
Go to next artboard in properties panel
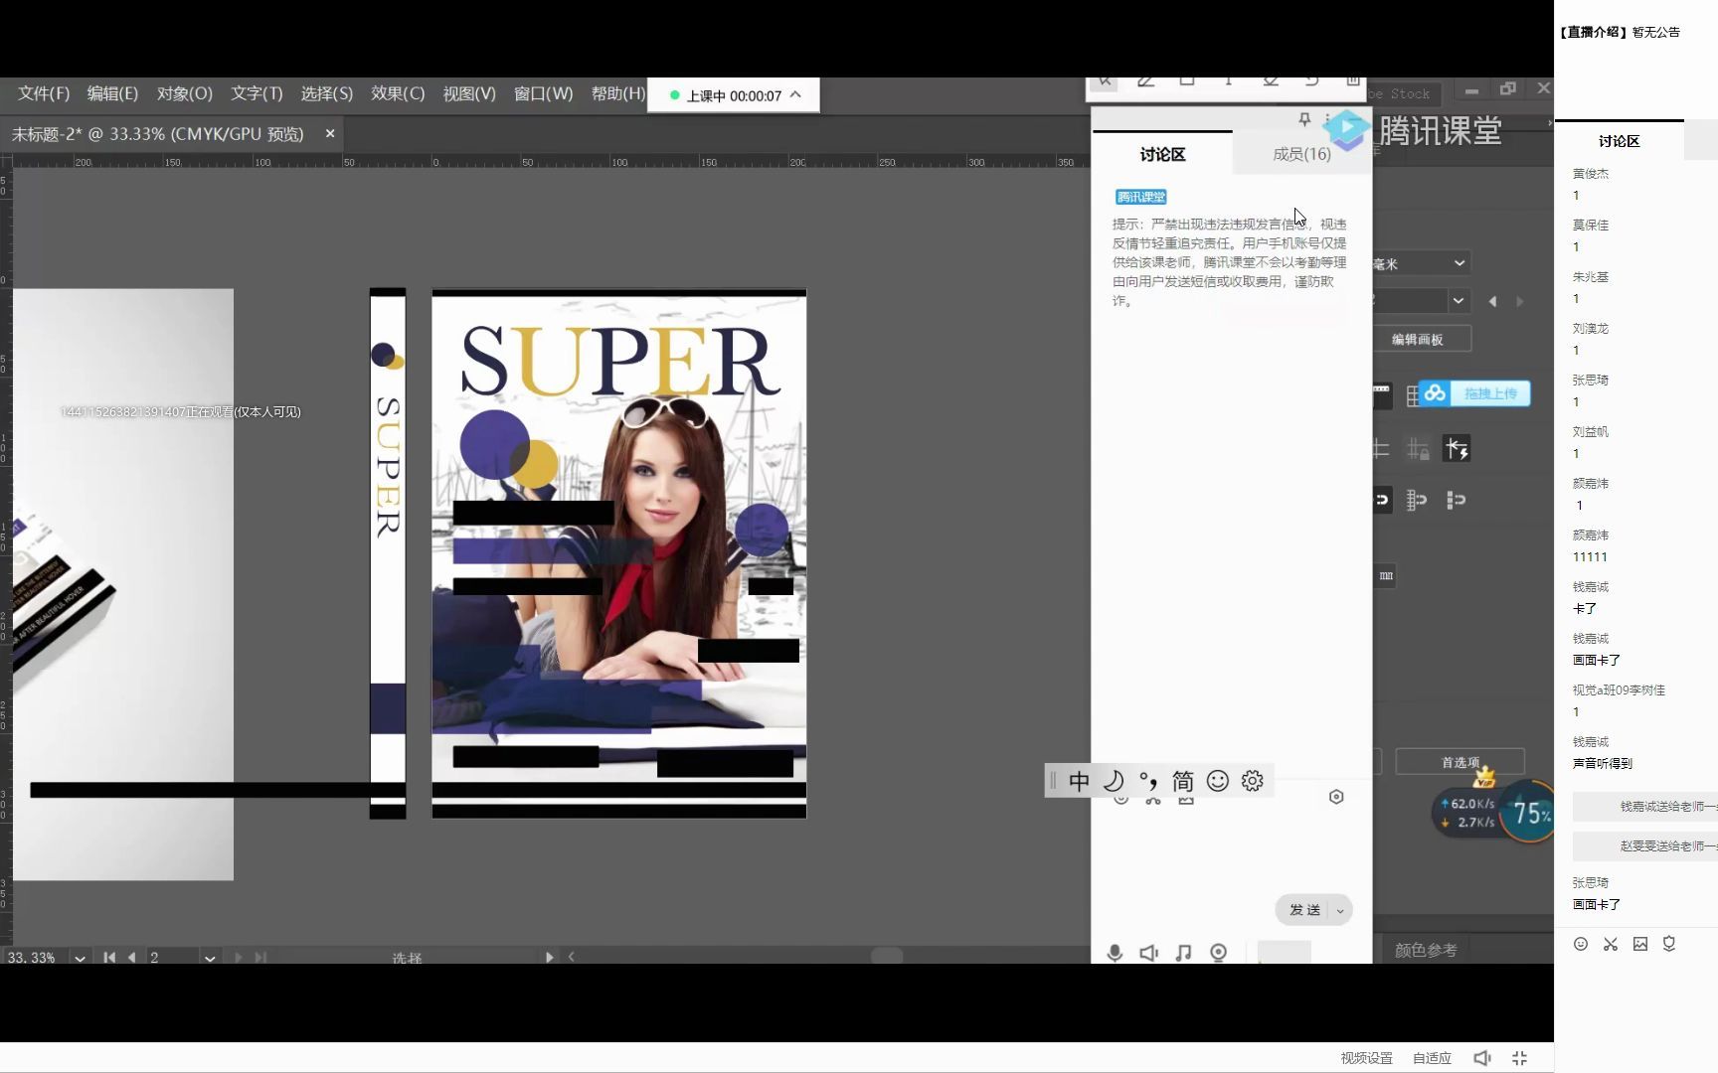(x=1519, y=301)
